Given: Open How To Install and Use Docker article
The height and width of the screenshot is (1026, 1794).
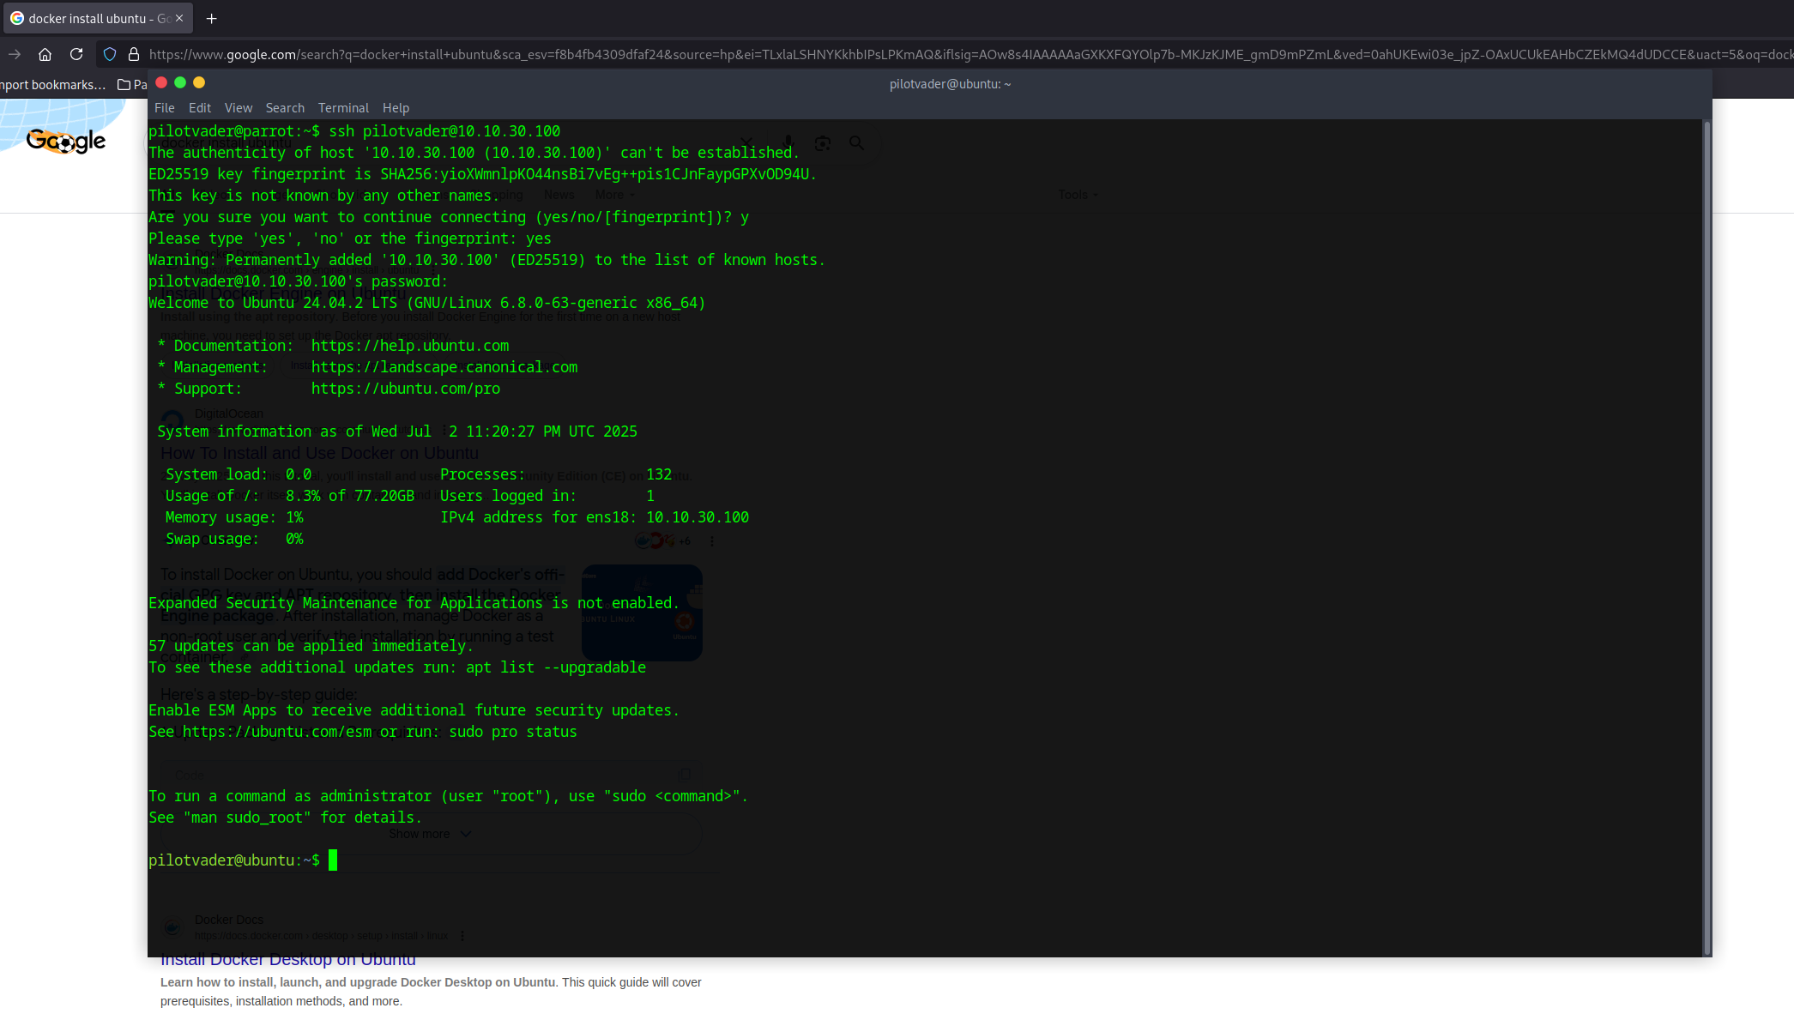Looking at the screenshot, I should [x=319, y=452].
